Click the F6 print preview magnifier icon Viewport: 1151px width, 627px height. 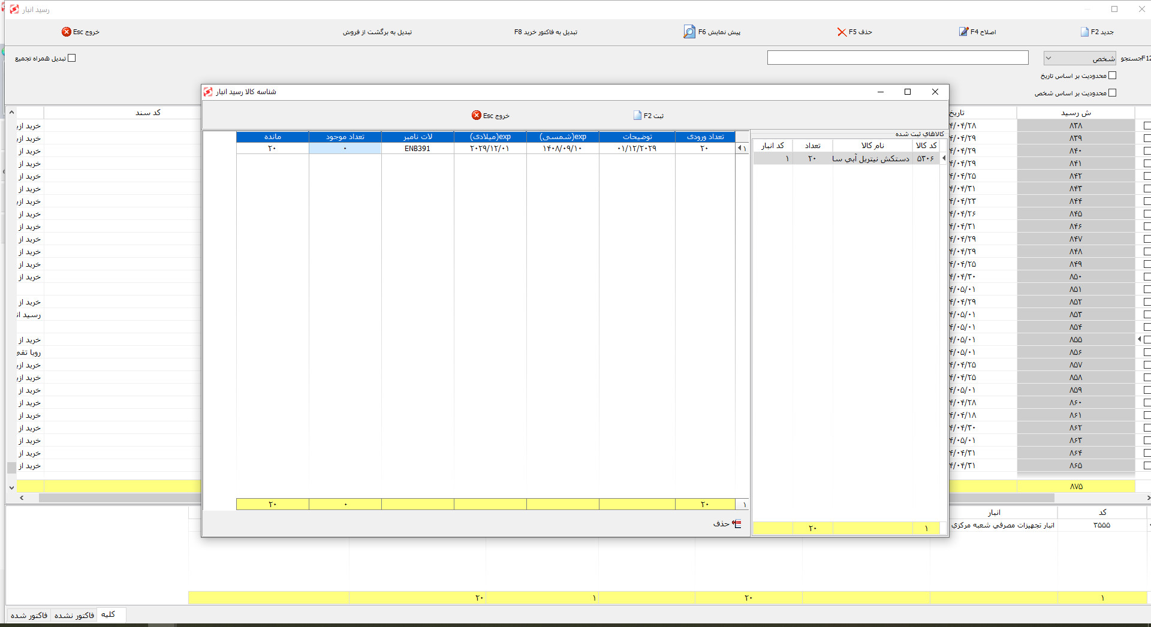(x=689, y=32)
